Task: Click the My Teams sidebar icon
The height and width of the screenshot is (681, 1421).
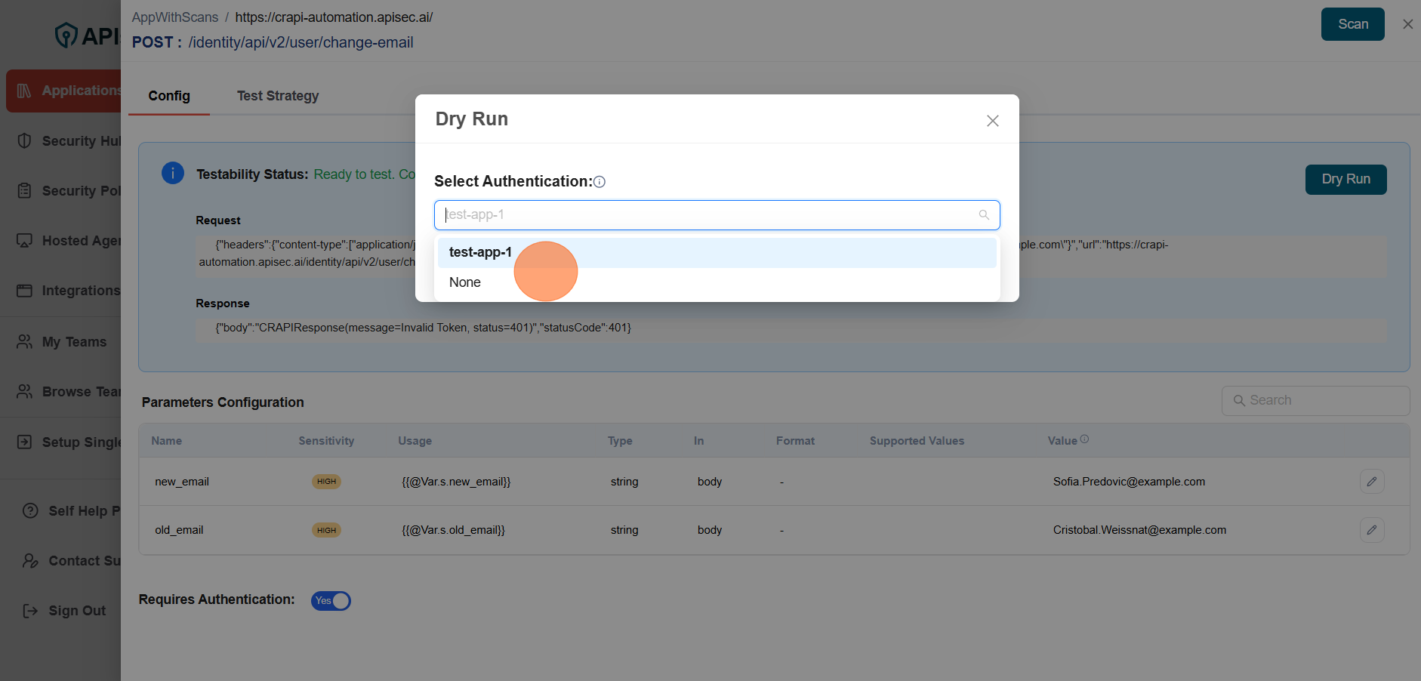Action: [23, 341]
